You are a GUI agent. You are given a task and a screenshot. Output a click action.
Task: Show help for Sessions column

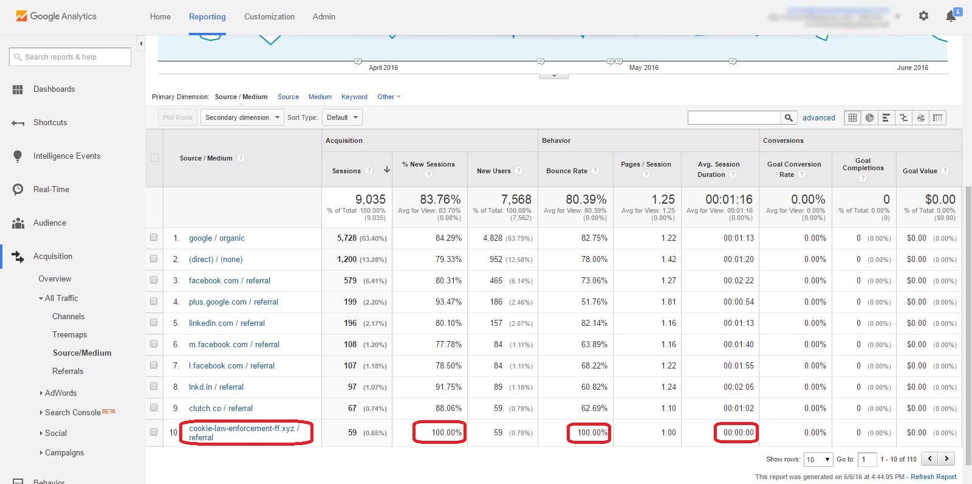tap(369, 171)
